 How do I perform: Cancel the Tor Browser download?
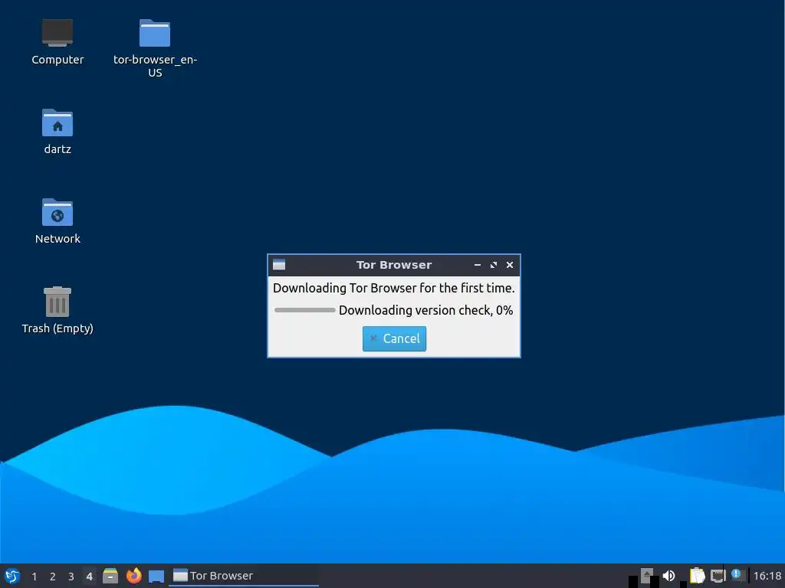[394, 338]
